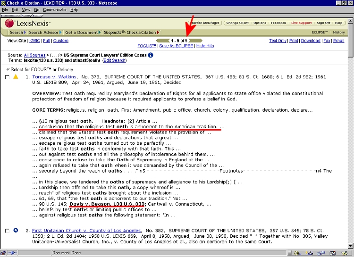The image size is (354, 257).
Task: Click the '1 - 5 of 5' results count
Action: [179, 41]
